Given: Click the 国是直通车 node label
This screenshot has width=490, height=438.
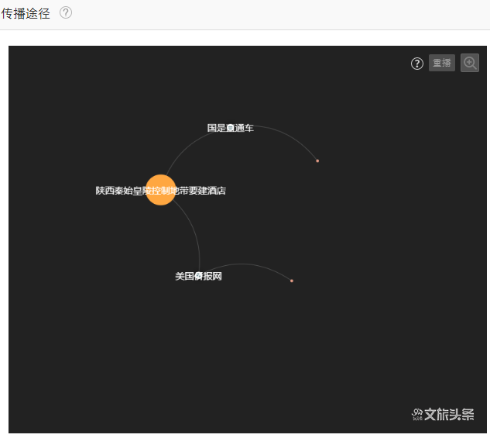Looking at the screenshot, I should pos(230,128).
